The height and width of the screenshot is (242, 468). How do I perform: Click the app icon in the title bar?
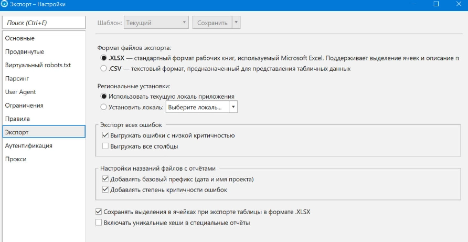(5, 4)
